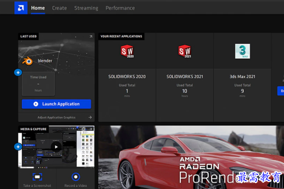Image resolution: width=284 pixels, height=189 pixels.
Task: Click the AMD logo icon
Action: click(x=21, y=8)
